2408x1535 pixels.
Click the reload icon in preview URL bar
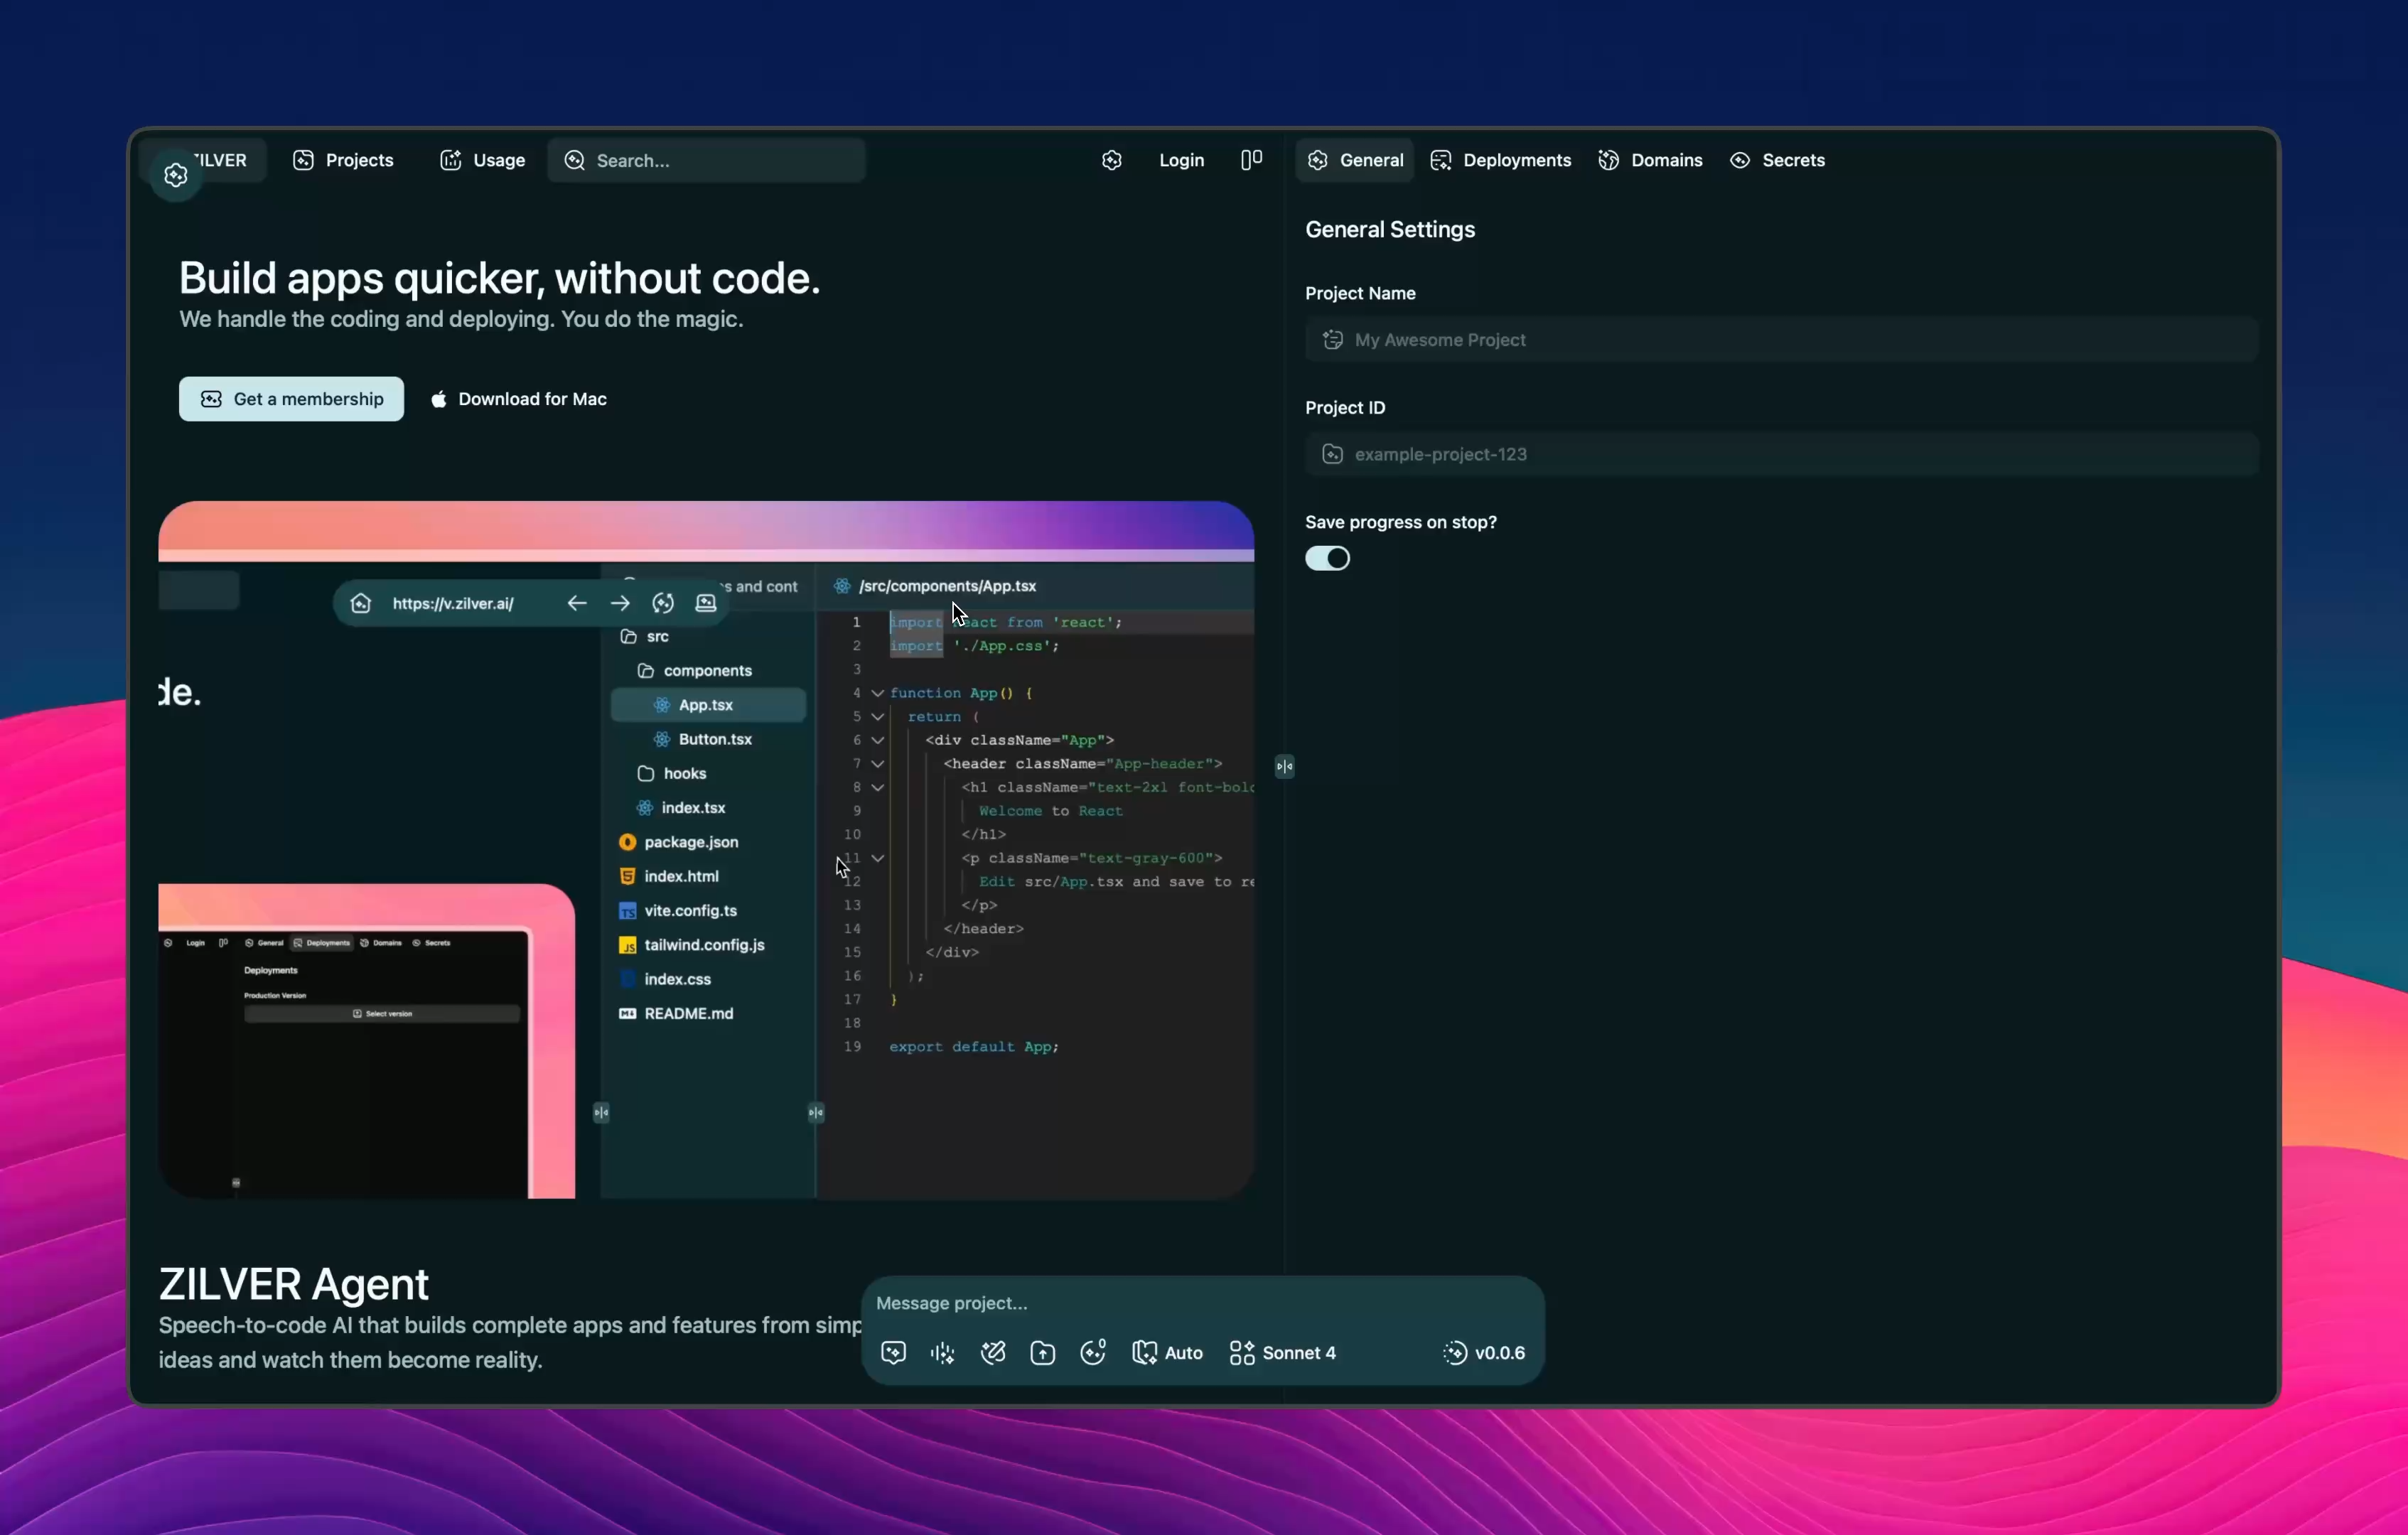click(x=663, y=603)
